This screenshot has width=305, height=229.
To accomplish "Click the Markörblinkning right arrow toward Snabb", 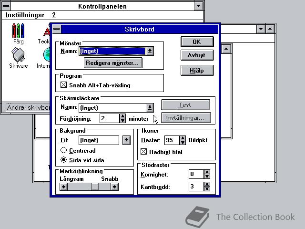I will (114, 187).
